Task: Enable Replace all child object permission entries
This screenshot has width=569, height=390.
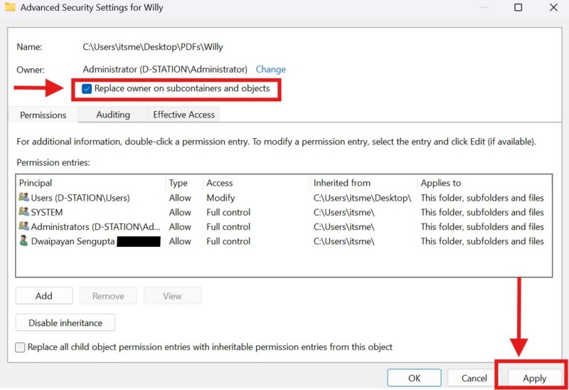Action: [x=21, y=347]
